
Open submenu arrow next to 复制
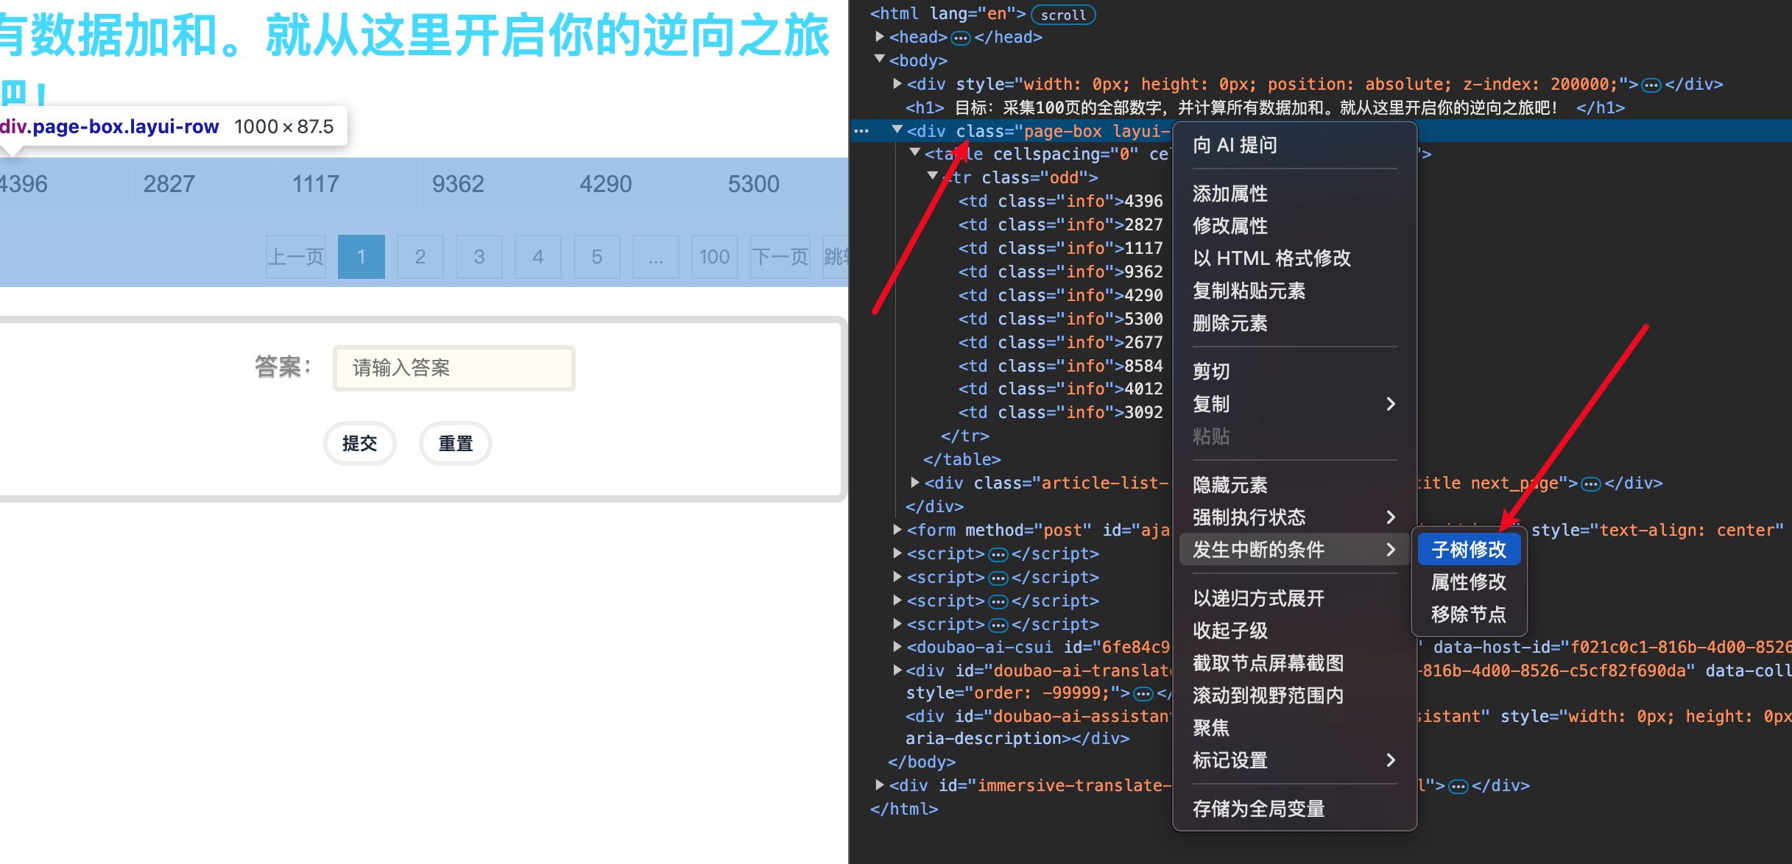click(x=1390, y=404)
